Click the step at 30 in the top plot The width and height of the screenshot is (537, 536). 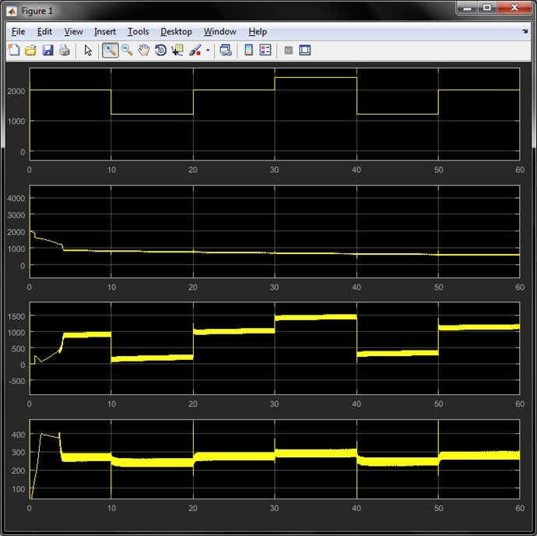click(275, 83)
